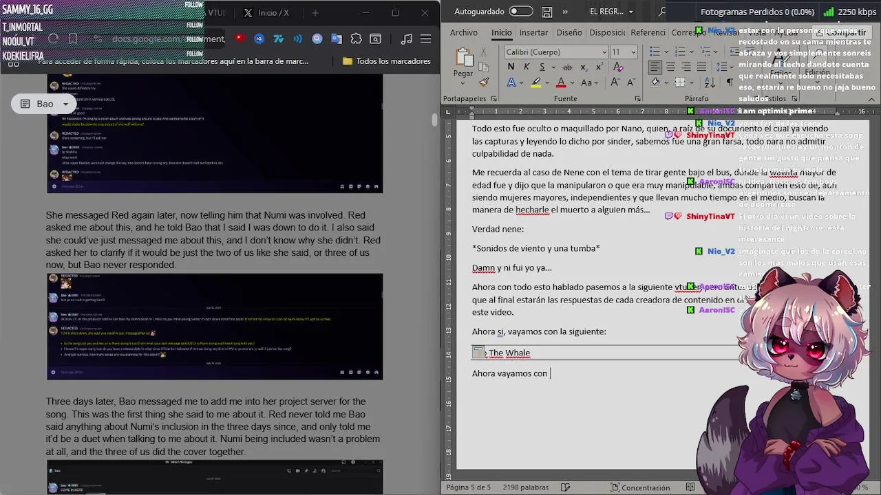Viewport: 881px width, 495px height.
Task: Open the Archivo menu in Word
Action: [464, 32]
